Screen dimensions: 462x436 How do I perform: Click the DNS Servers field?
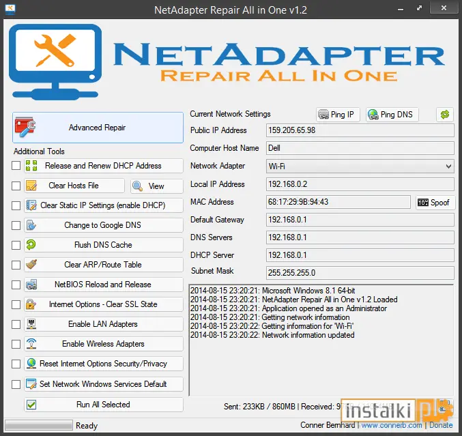pyautogui.click(x=360, y=237)
